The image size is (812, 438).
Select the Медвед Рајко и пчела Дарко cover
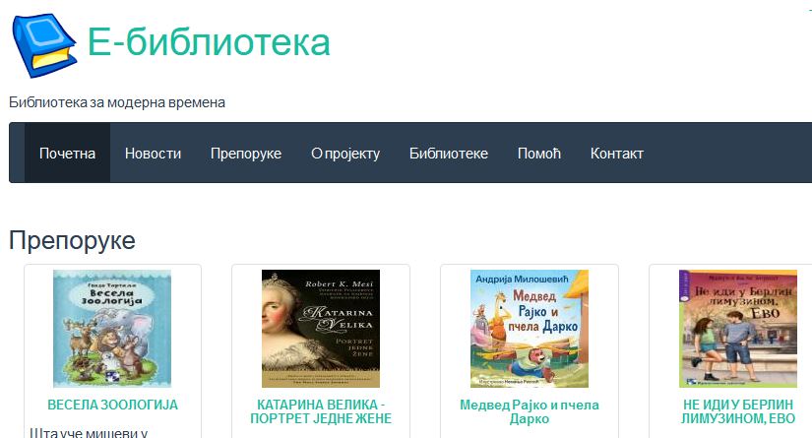530,328
